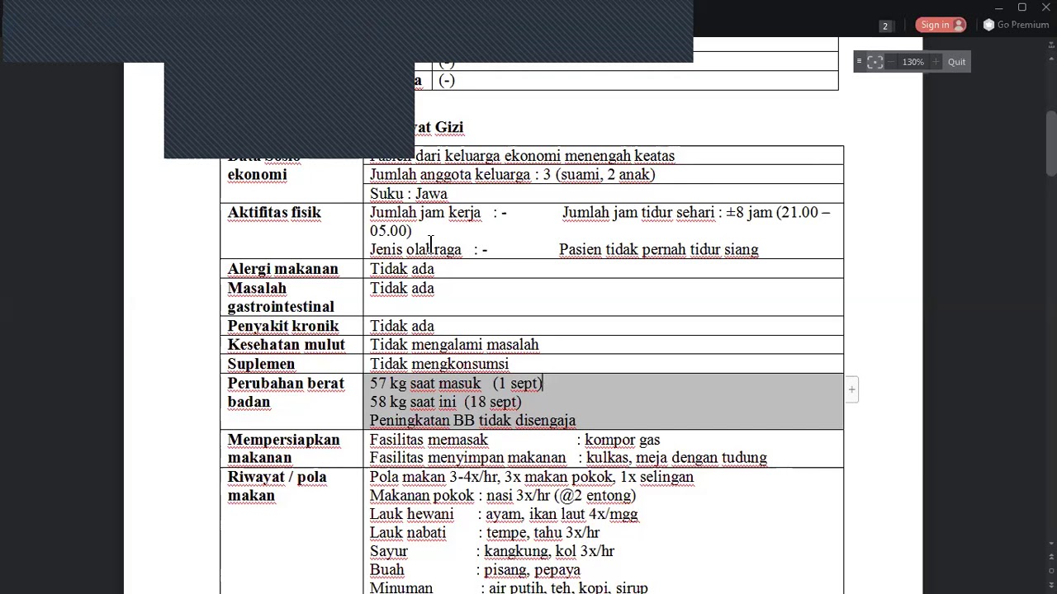Zoom out with the minus button
The height and width of the screenshot is (594, 1057).
[x=891, y=62]
